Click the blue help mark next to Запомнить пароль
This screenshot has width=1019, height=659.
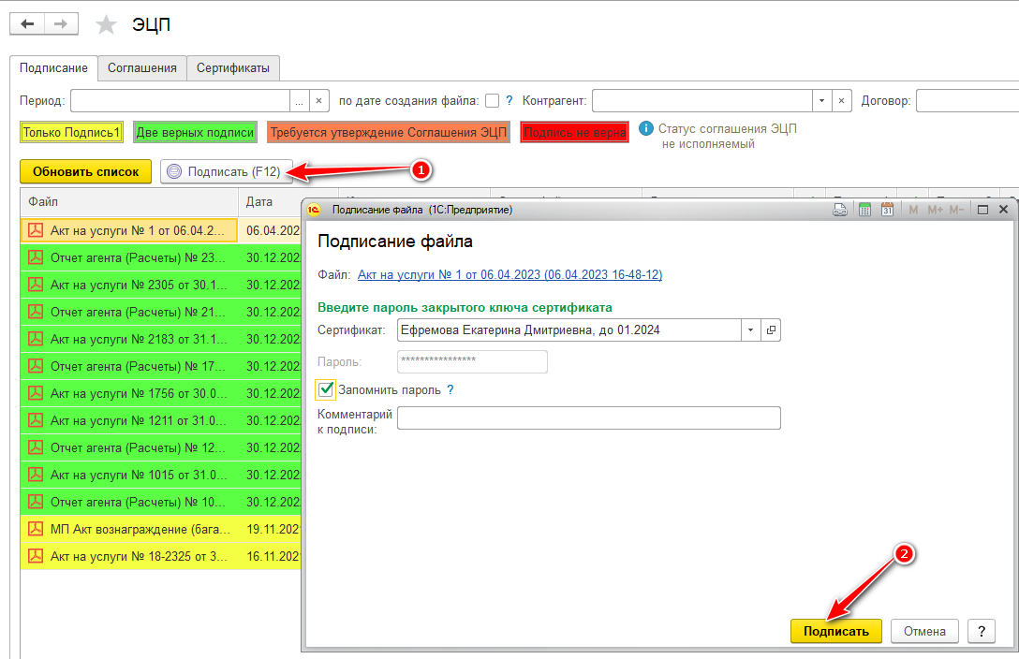(450, 389)
